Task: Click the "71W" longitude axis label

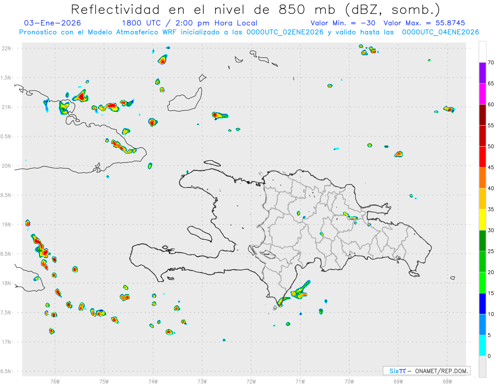Action: [x=300, y=382]
